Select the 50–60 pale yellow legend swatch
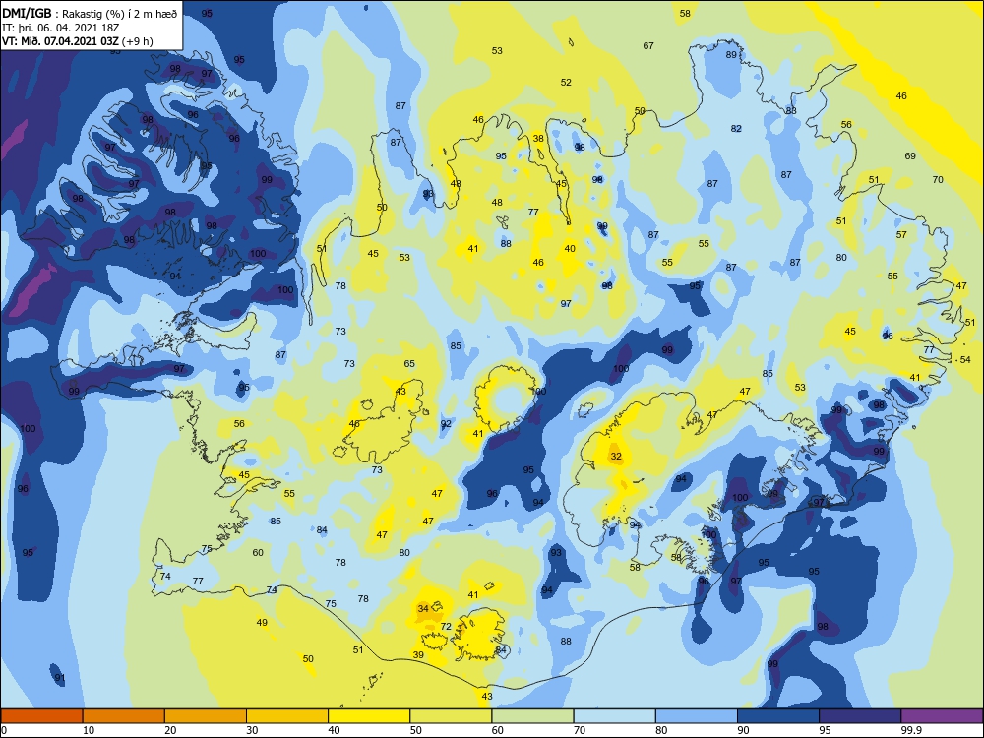 (x=451, y=716)
